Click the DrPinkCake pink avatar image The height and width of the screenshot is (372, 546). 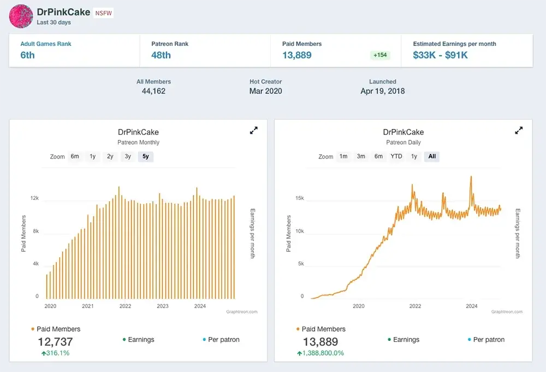[x=21, y=16]
